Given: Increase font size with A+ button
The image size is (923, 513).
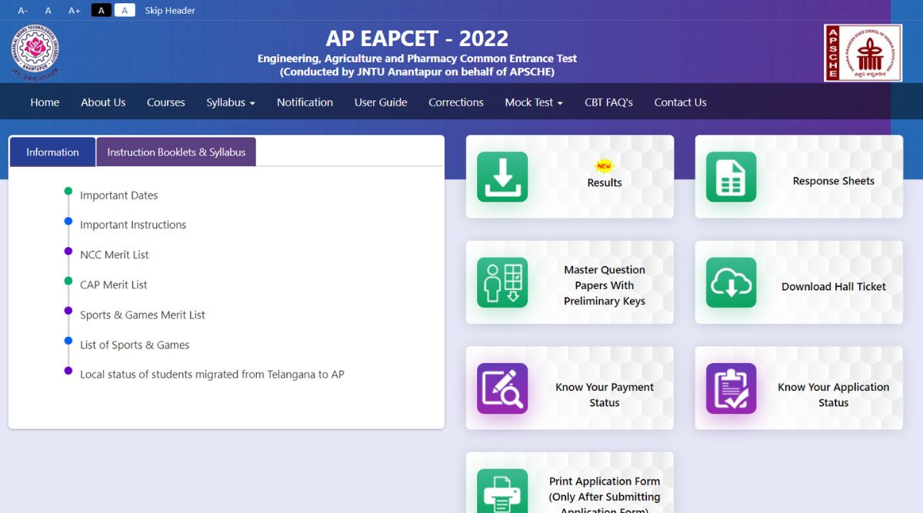Looking at the screenshot, I should pos(74,10).
